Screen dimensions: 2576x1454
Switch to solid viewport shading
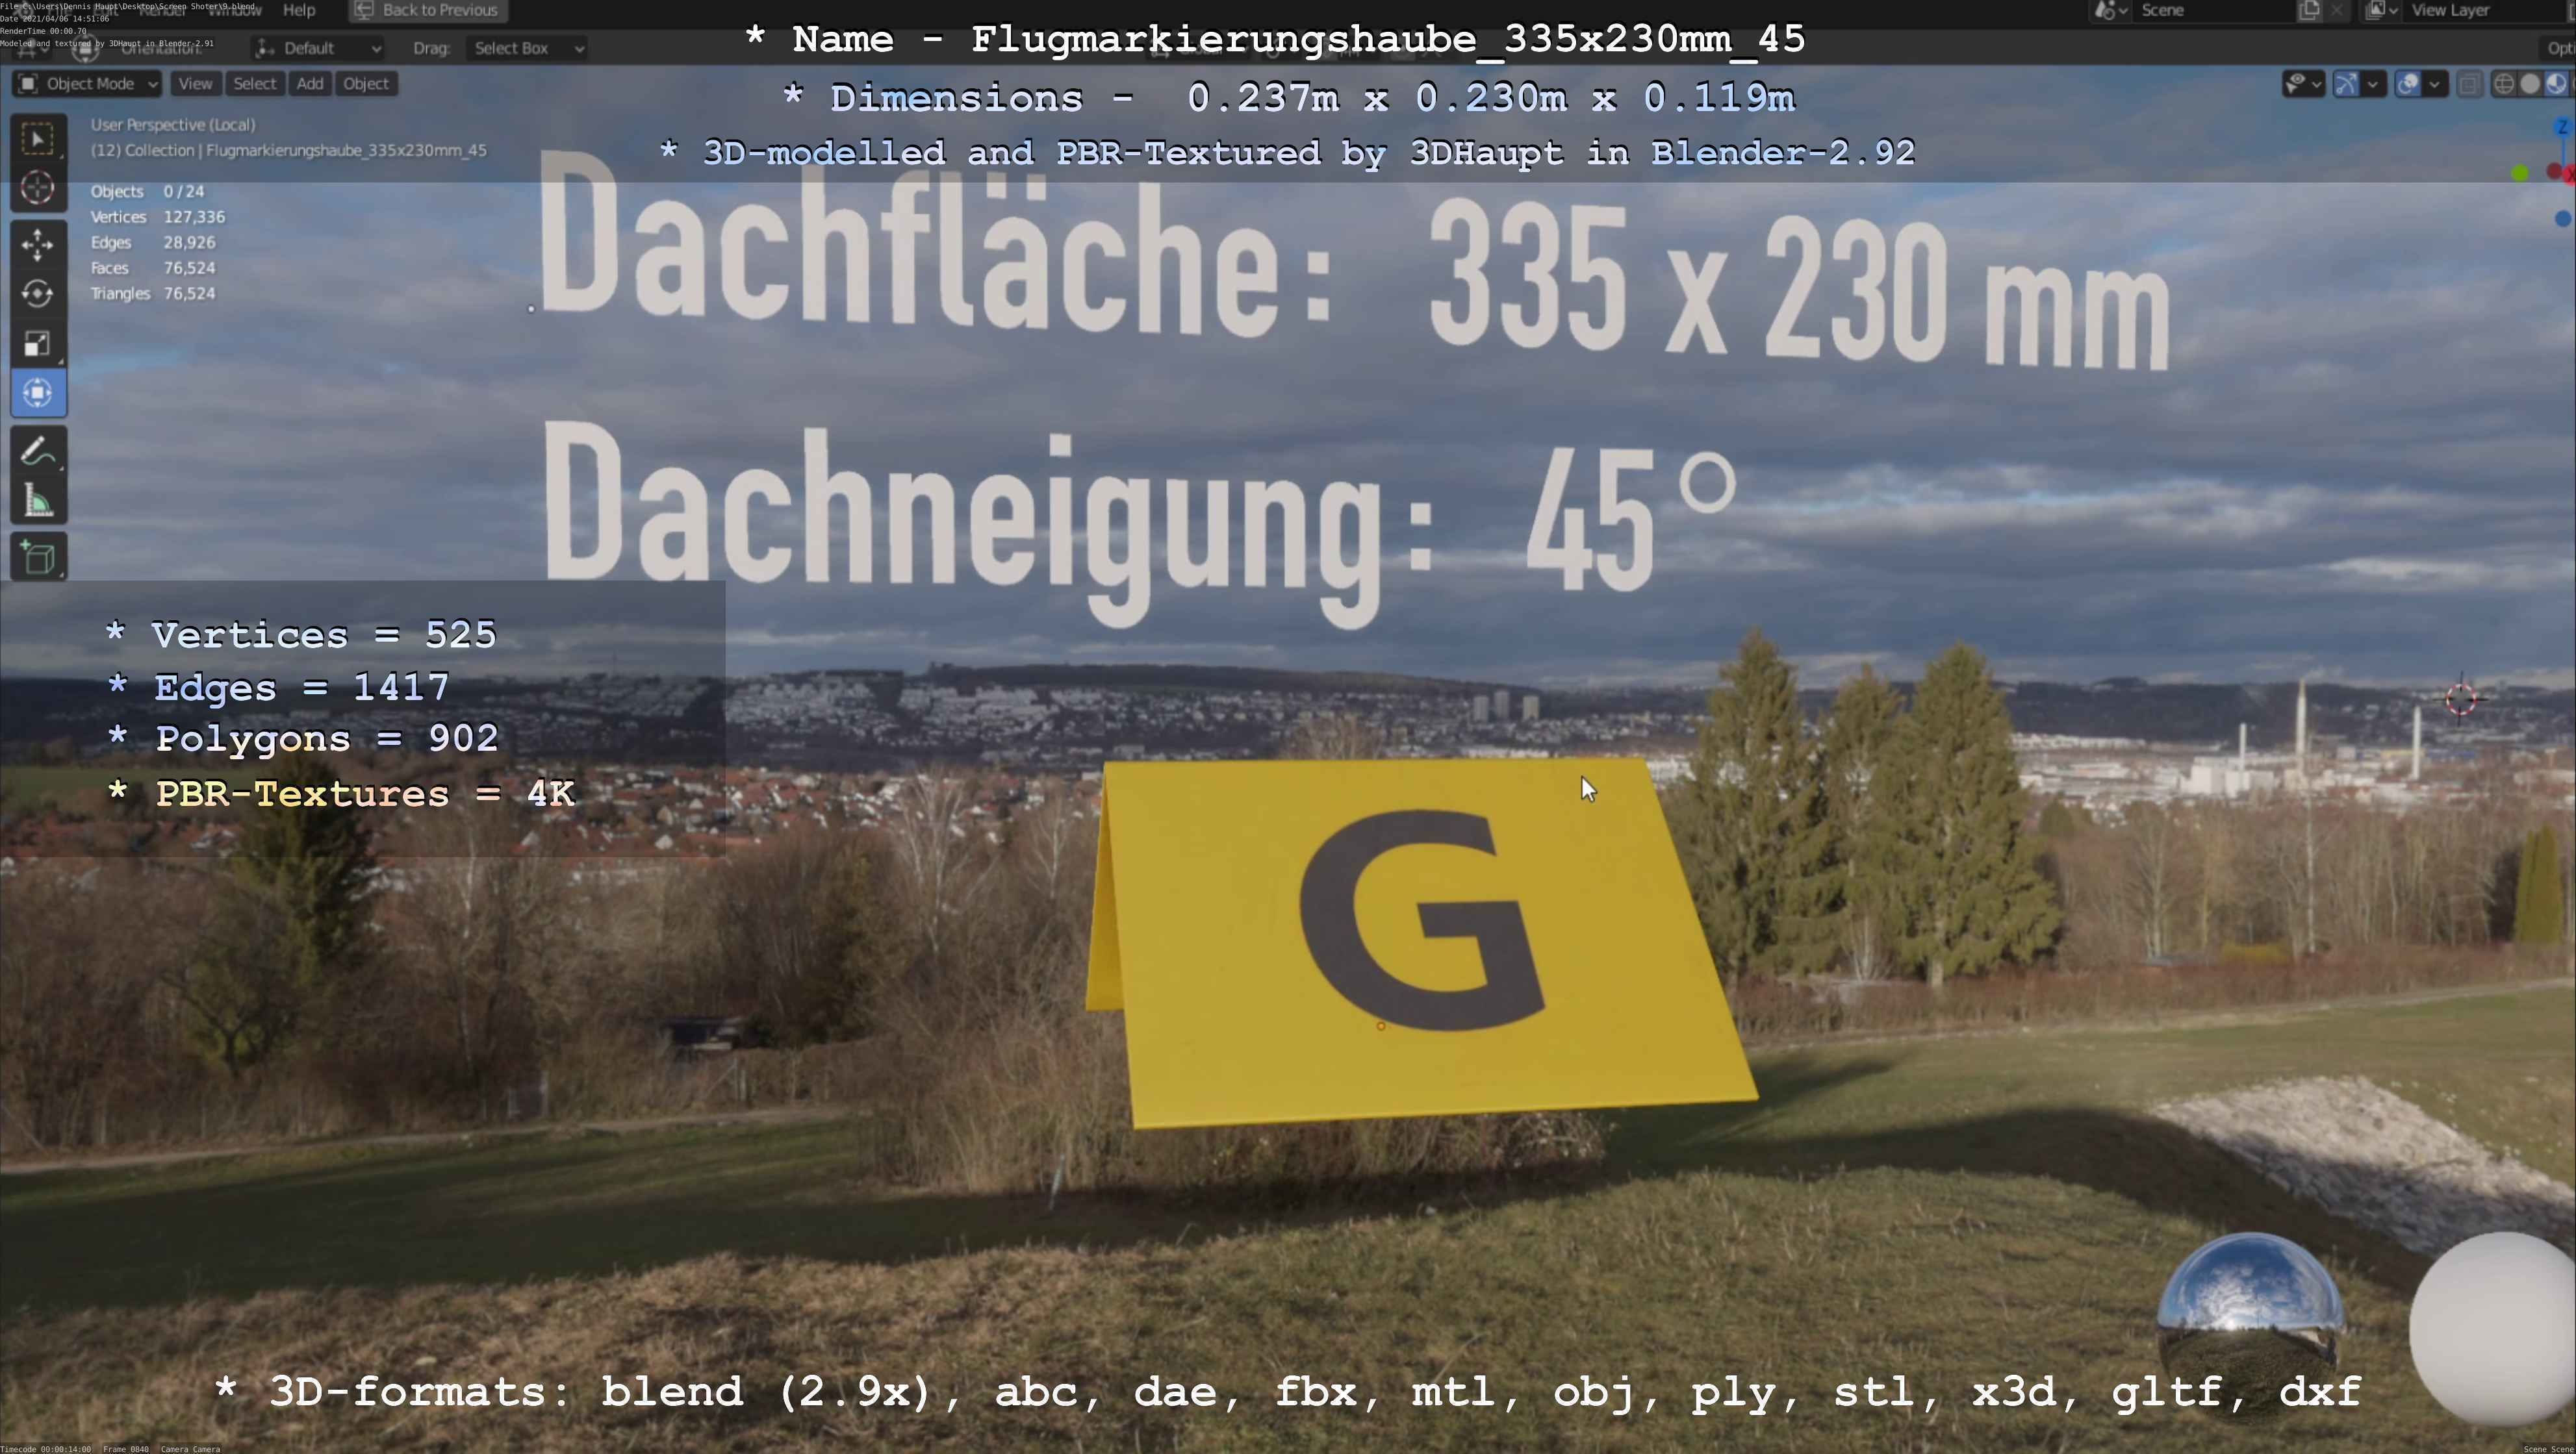point(2530,84)
